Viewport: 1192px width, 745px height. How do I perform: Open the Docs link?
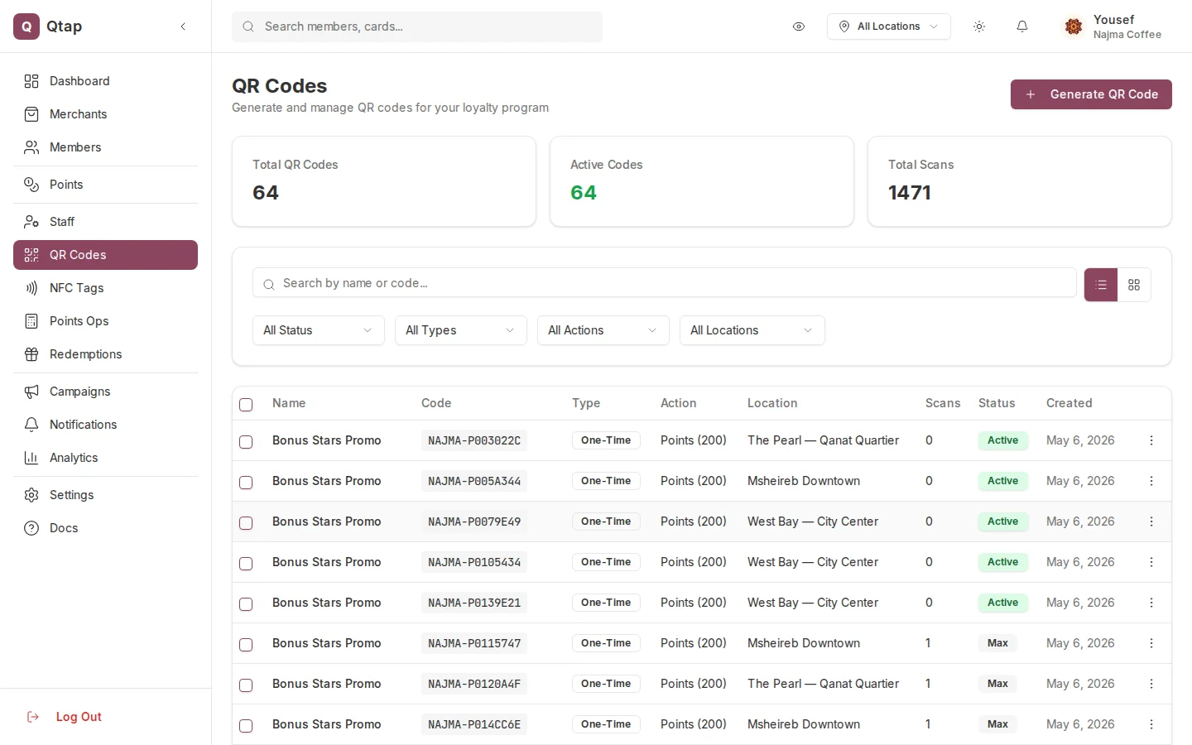pyautogui.click(x=105, y=528)
